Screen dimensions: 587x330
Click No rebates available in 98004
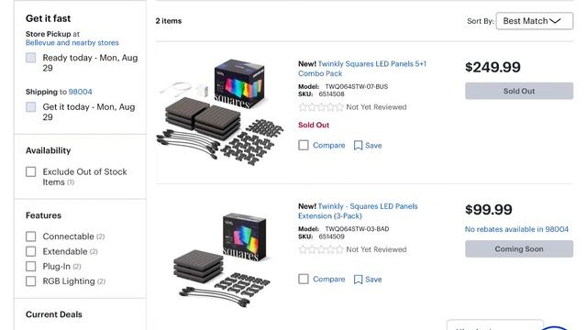point(516,229)
